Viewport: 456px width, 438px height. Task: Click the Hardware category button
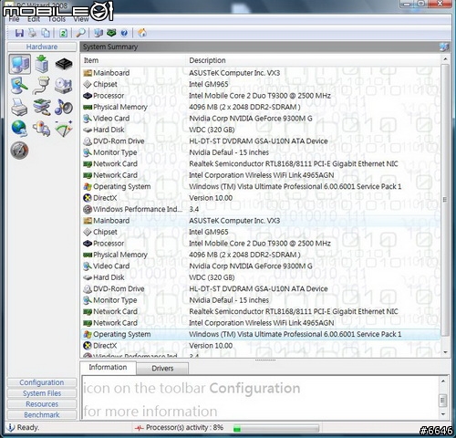[42, 47]
